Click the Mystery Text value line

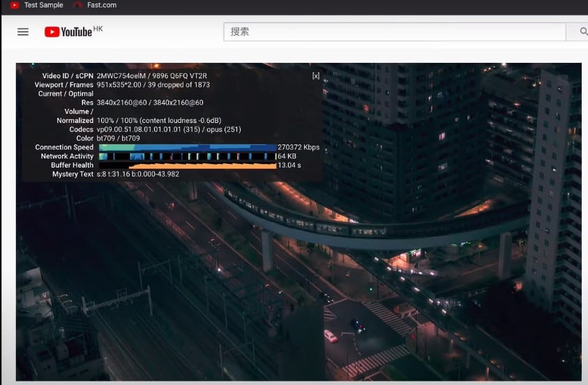(137, 174)
